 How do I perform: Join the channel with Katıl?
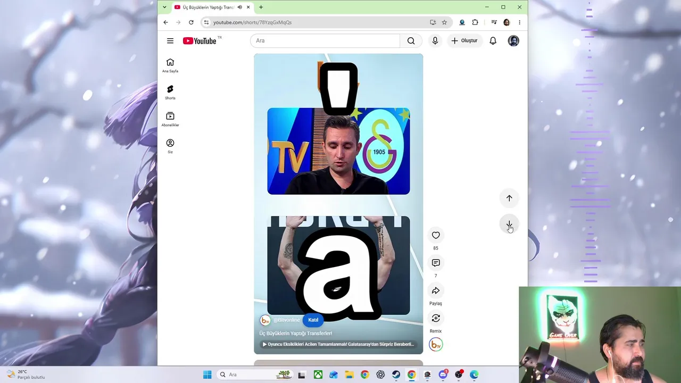click(x=313, y=320)
